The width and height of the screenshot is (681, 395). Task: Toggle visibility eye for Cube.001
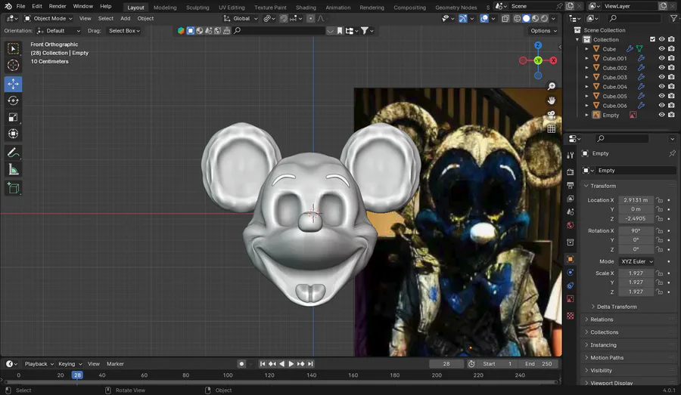[x=661, y=58]
